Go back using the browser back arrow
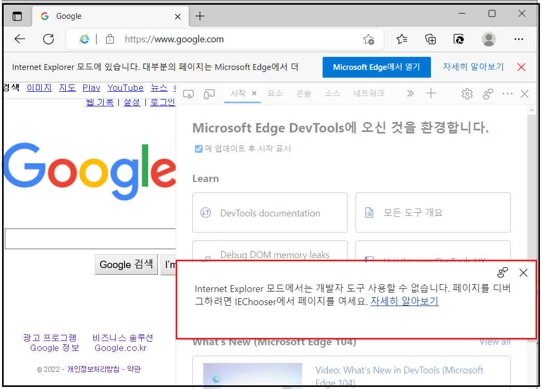The width and height of the screenshot is (542, 389). click(20, 39)
